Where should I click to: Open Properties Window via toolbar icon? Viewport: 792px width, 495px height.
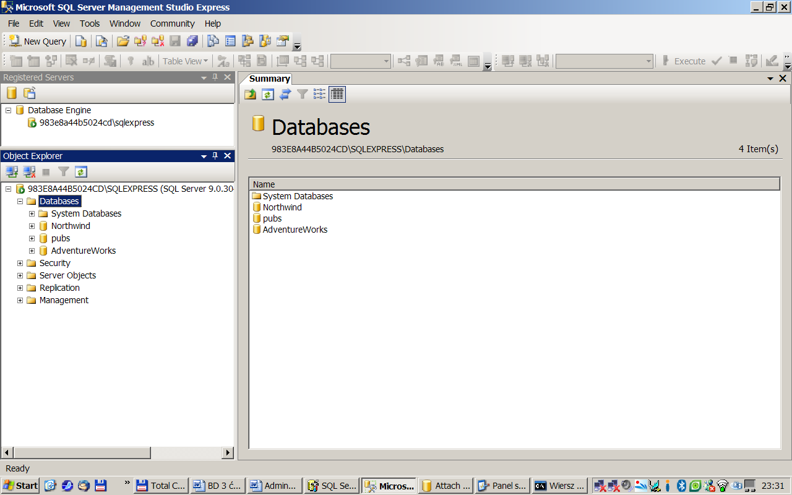(283, 41)
